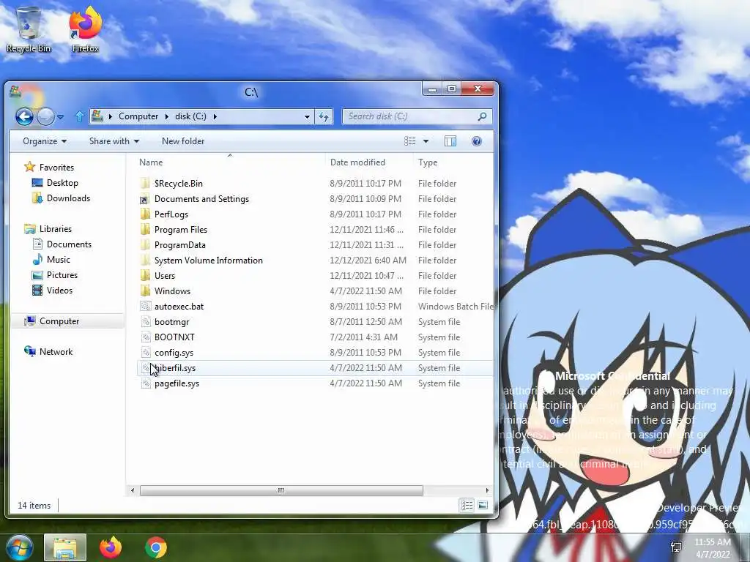Select the Program Files folder icon
The width and height of the screenshot is (750, 562).
[x=146, y=229]
